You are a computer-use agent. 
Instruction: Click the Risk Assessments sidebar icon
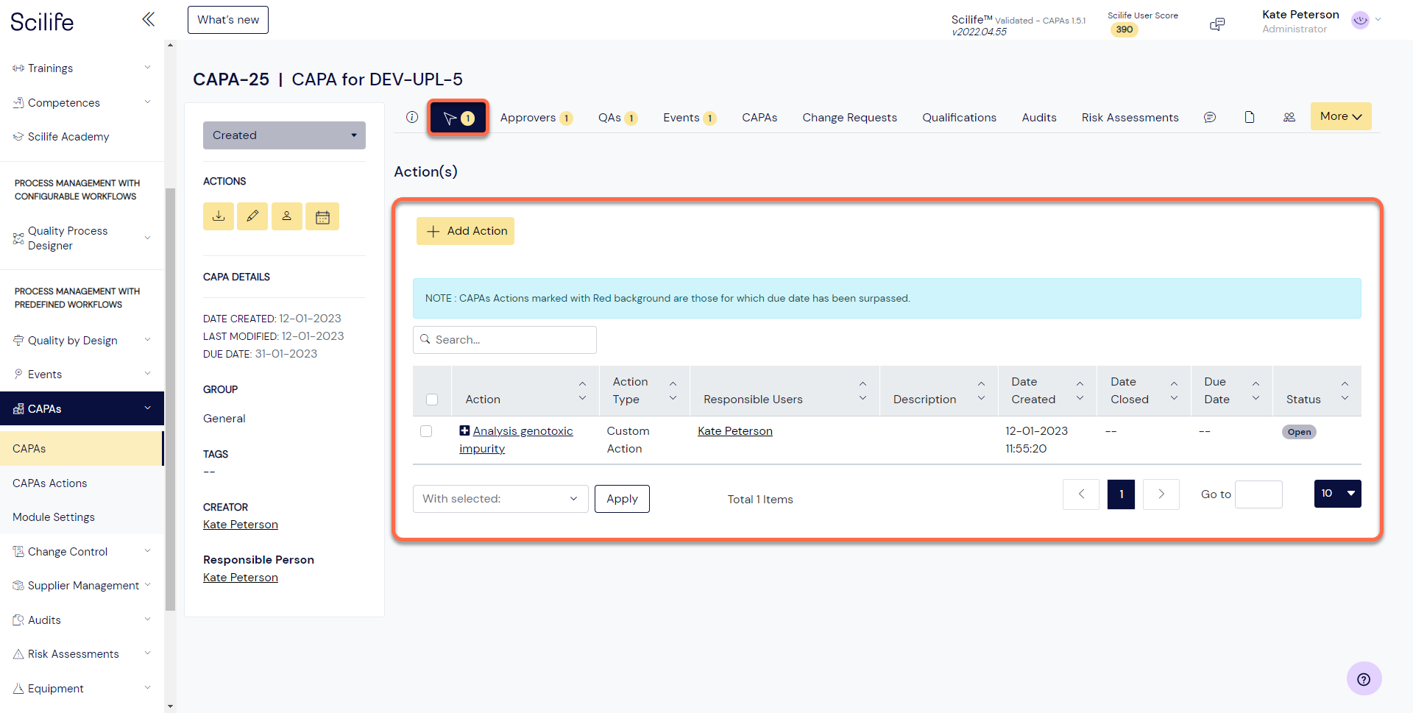click(18, 653)
